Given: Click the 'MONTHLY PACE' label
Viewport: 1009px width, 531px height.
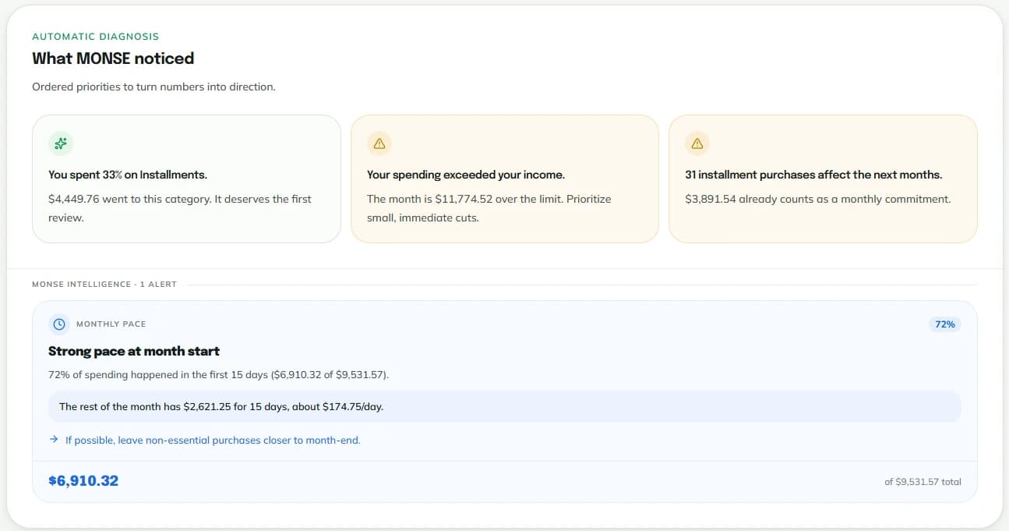Looking at the screenshot, I should 111,324.
